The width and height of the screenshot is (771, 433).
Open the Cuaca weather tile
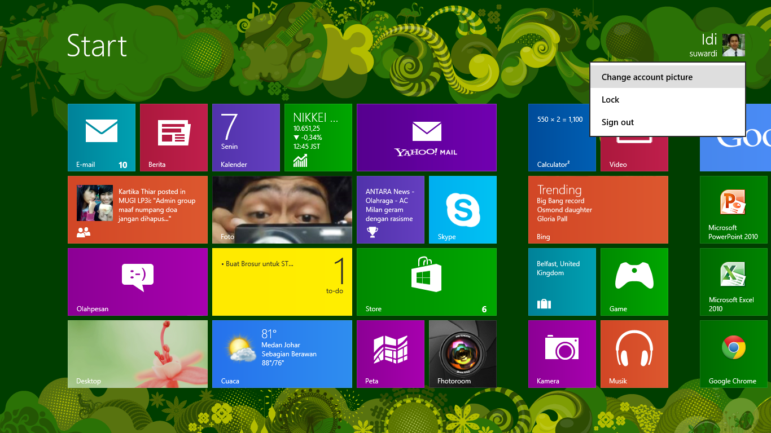pyautogui.click(x=282, y=354)
